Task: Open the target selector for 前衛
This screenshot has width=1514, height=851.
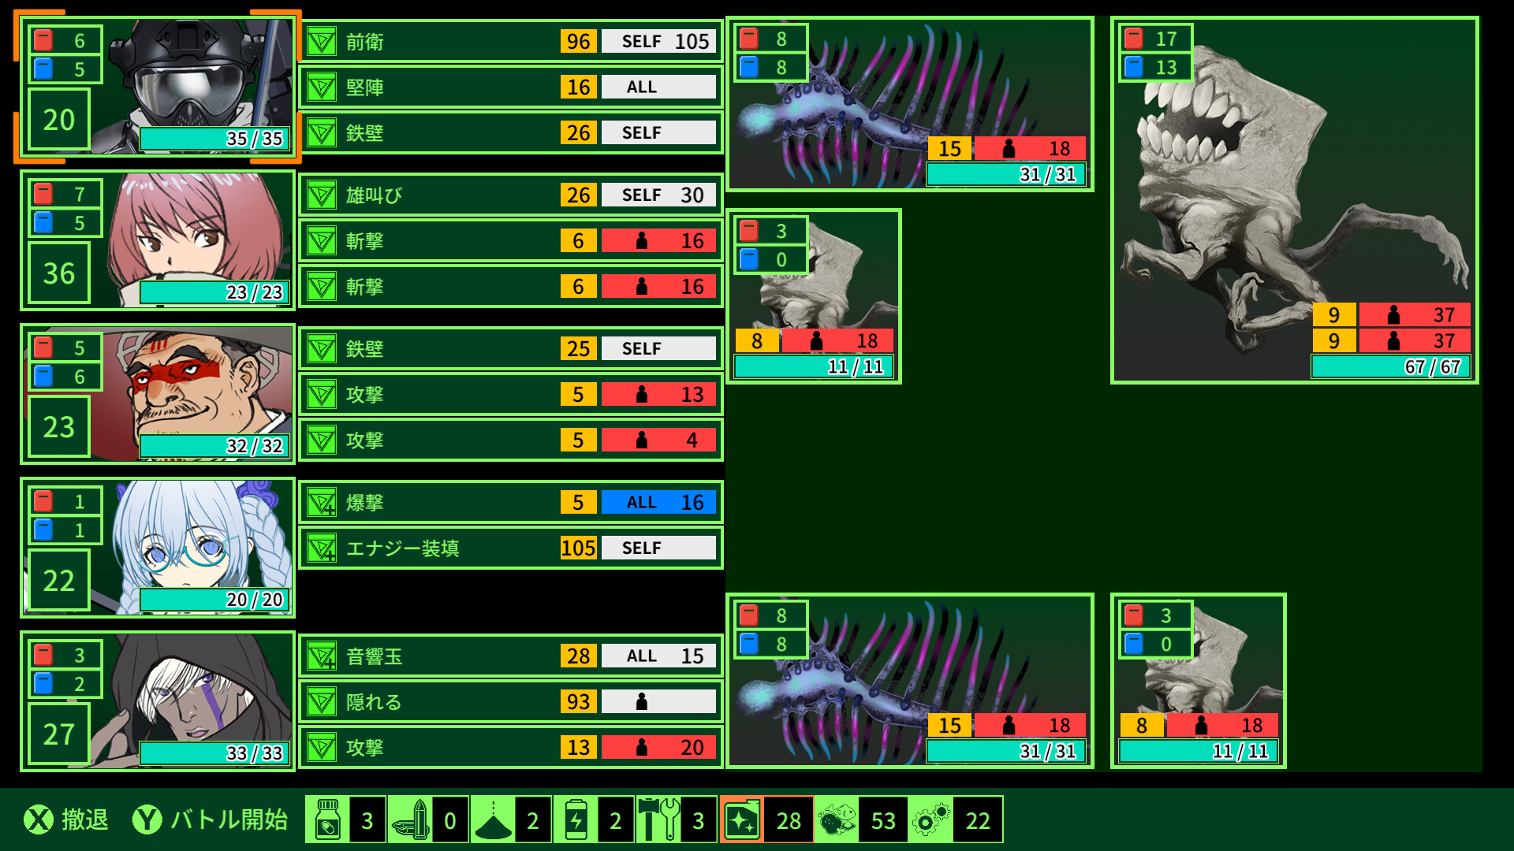Action: pyautogui.click(x=659, y=41)
